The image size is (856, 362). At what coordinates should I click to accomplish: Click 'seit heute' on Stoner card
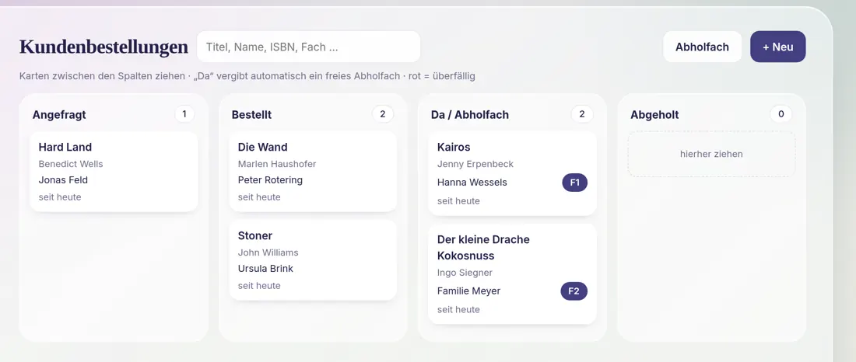coord(259,286)
